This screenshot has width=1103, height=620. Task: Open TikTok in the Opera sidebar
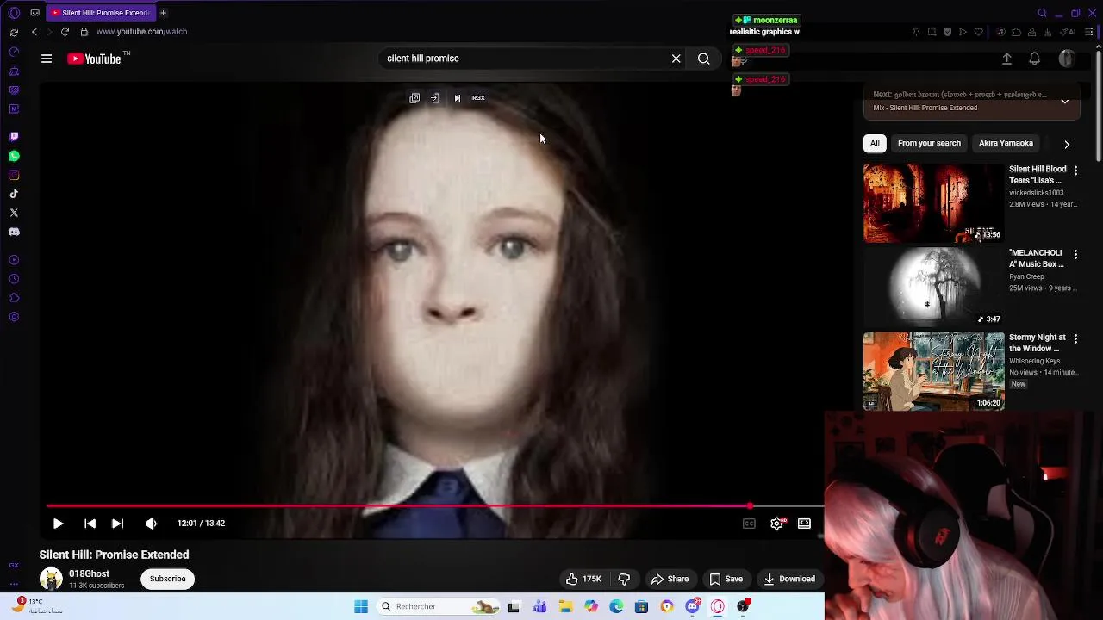(14, 194)
